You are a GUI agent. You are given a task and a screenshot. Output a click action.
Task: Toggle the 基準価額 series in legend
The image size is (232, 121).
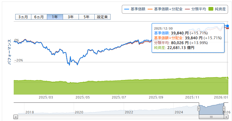coord(135,9)
